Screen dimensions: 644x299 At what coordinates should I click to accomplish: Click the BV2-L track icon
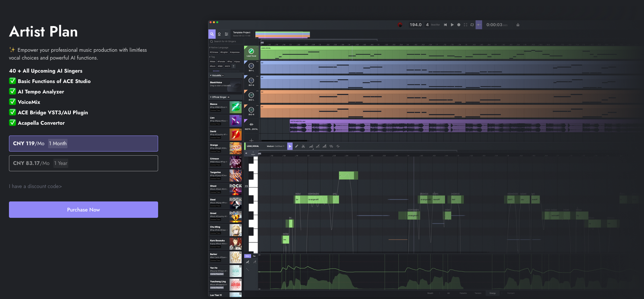[251, 95]
